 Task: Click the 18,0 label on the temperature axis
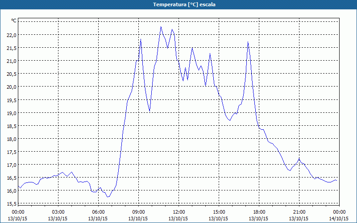[12, 139]
